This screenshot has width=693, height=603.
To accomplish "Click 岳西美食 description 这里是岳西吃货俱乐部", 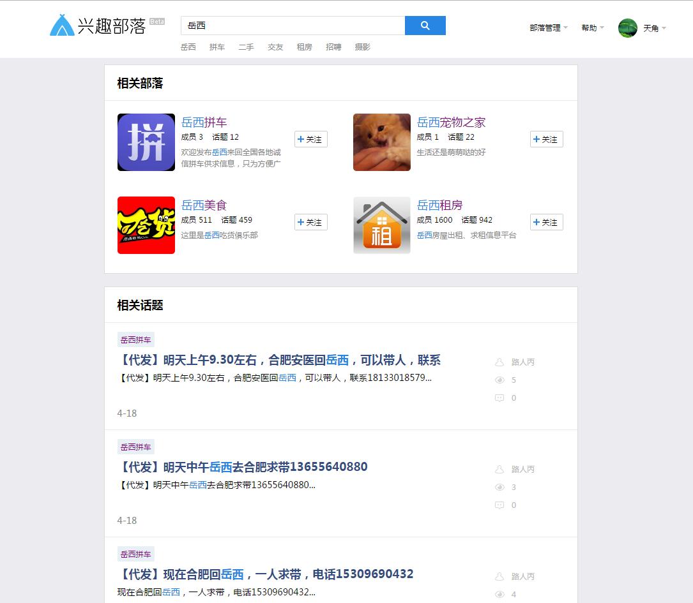I will 219,235.
